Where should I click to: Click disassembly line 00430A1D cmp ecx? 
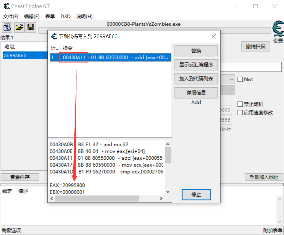[106, 172]
